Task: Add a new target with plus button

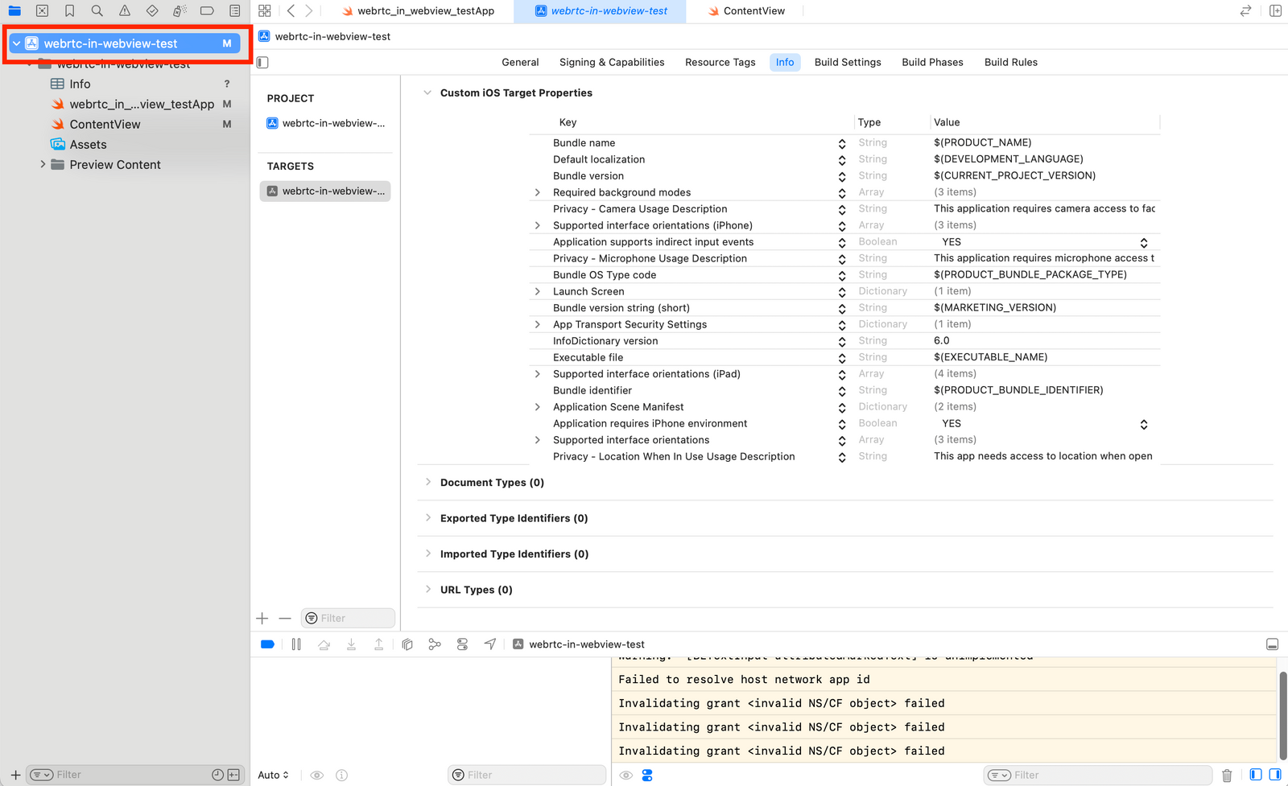Action: [262, 619]
